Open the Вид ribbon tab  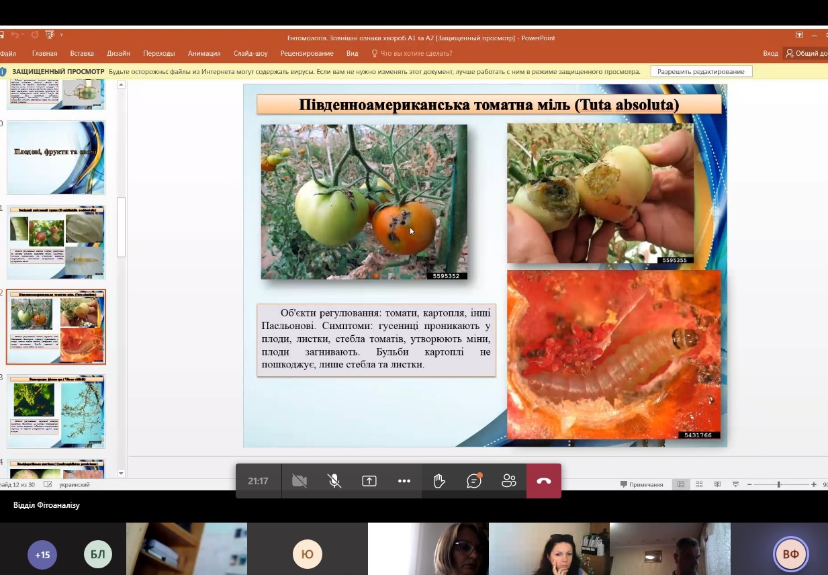353,54
